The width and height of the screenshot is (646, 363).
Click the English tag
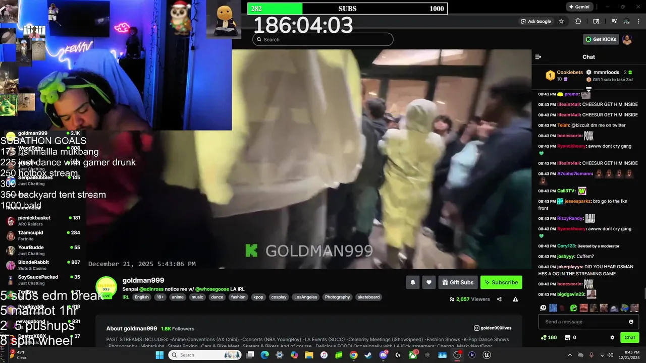(142, 297)
